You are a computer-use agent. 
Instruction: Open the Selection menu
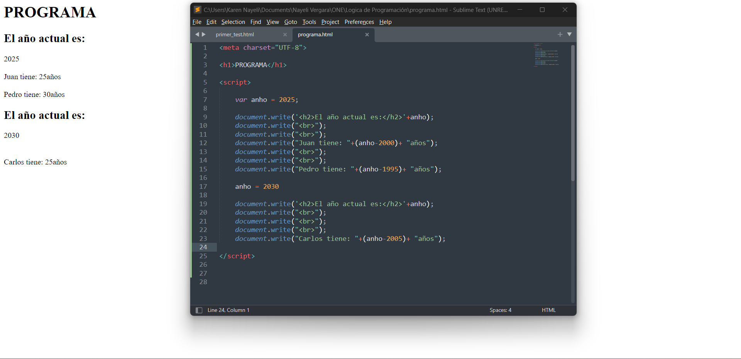(233, 22)
